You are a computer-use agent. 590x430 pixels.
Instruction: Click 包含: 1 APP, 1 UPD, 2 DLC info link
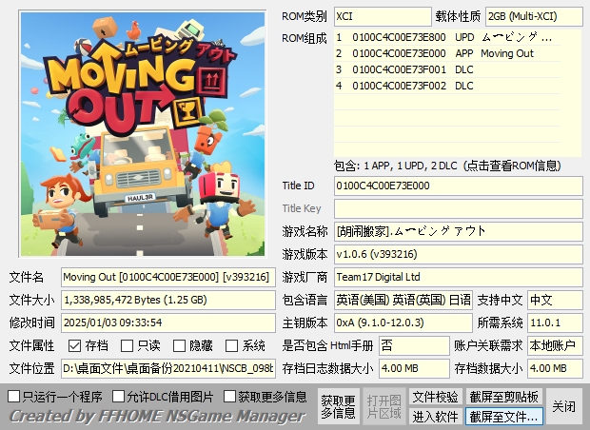tap(447, 166)
